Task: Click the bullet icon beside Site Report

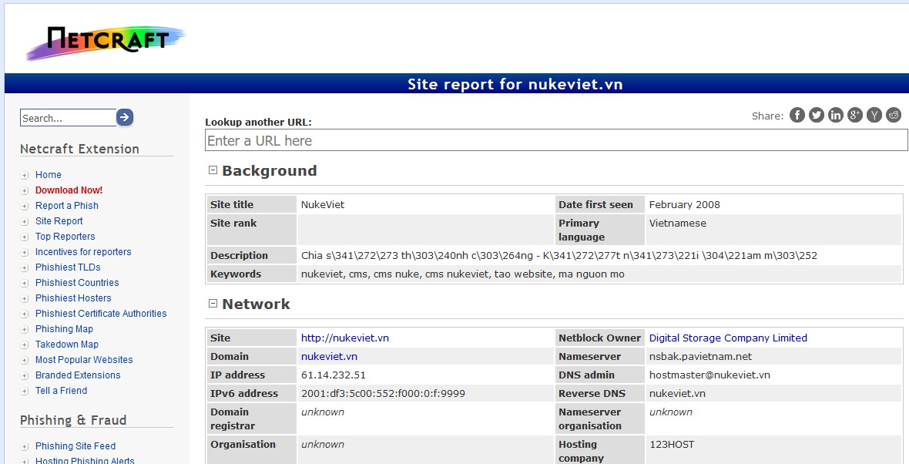Action: coord(25,221)
